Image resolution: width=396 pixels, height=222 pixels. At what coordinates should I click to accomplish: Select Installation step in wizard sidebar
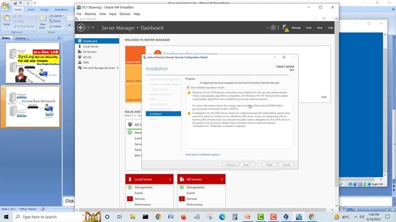point(163,113)
